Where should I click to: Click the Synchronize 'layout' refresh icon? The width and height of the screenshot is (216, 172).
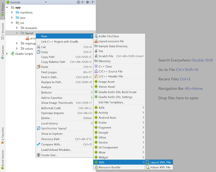[38, 128]
